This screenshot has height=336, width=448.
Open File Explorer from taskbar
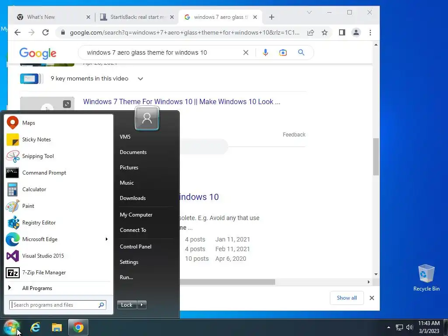[56, 327]
